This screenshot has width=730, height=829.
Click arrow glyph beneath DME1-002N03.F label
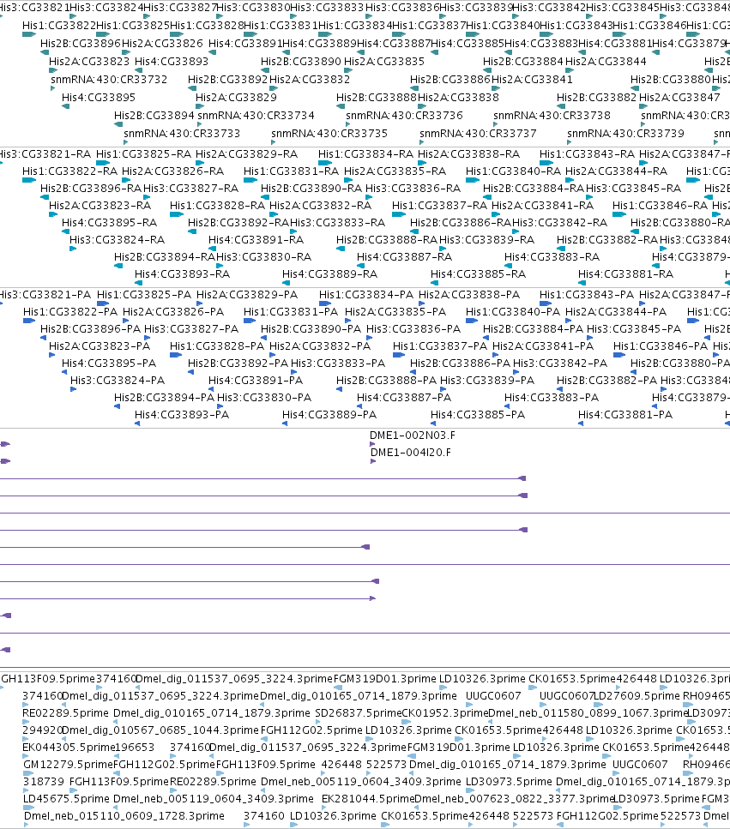point(372,444)
